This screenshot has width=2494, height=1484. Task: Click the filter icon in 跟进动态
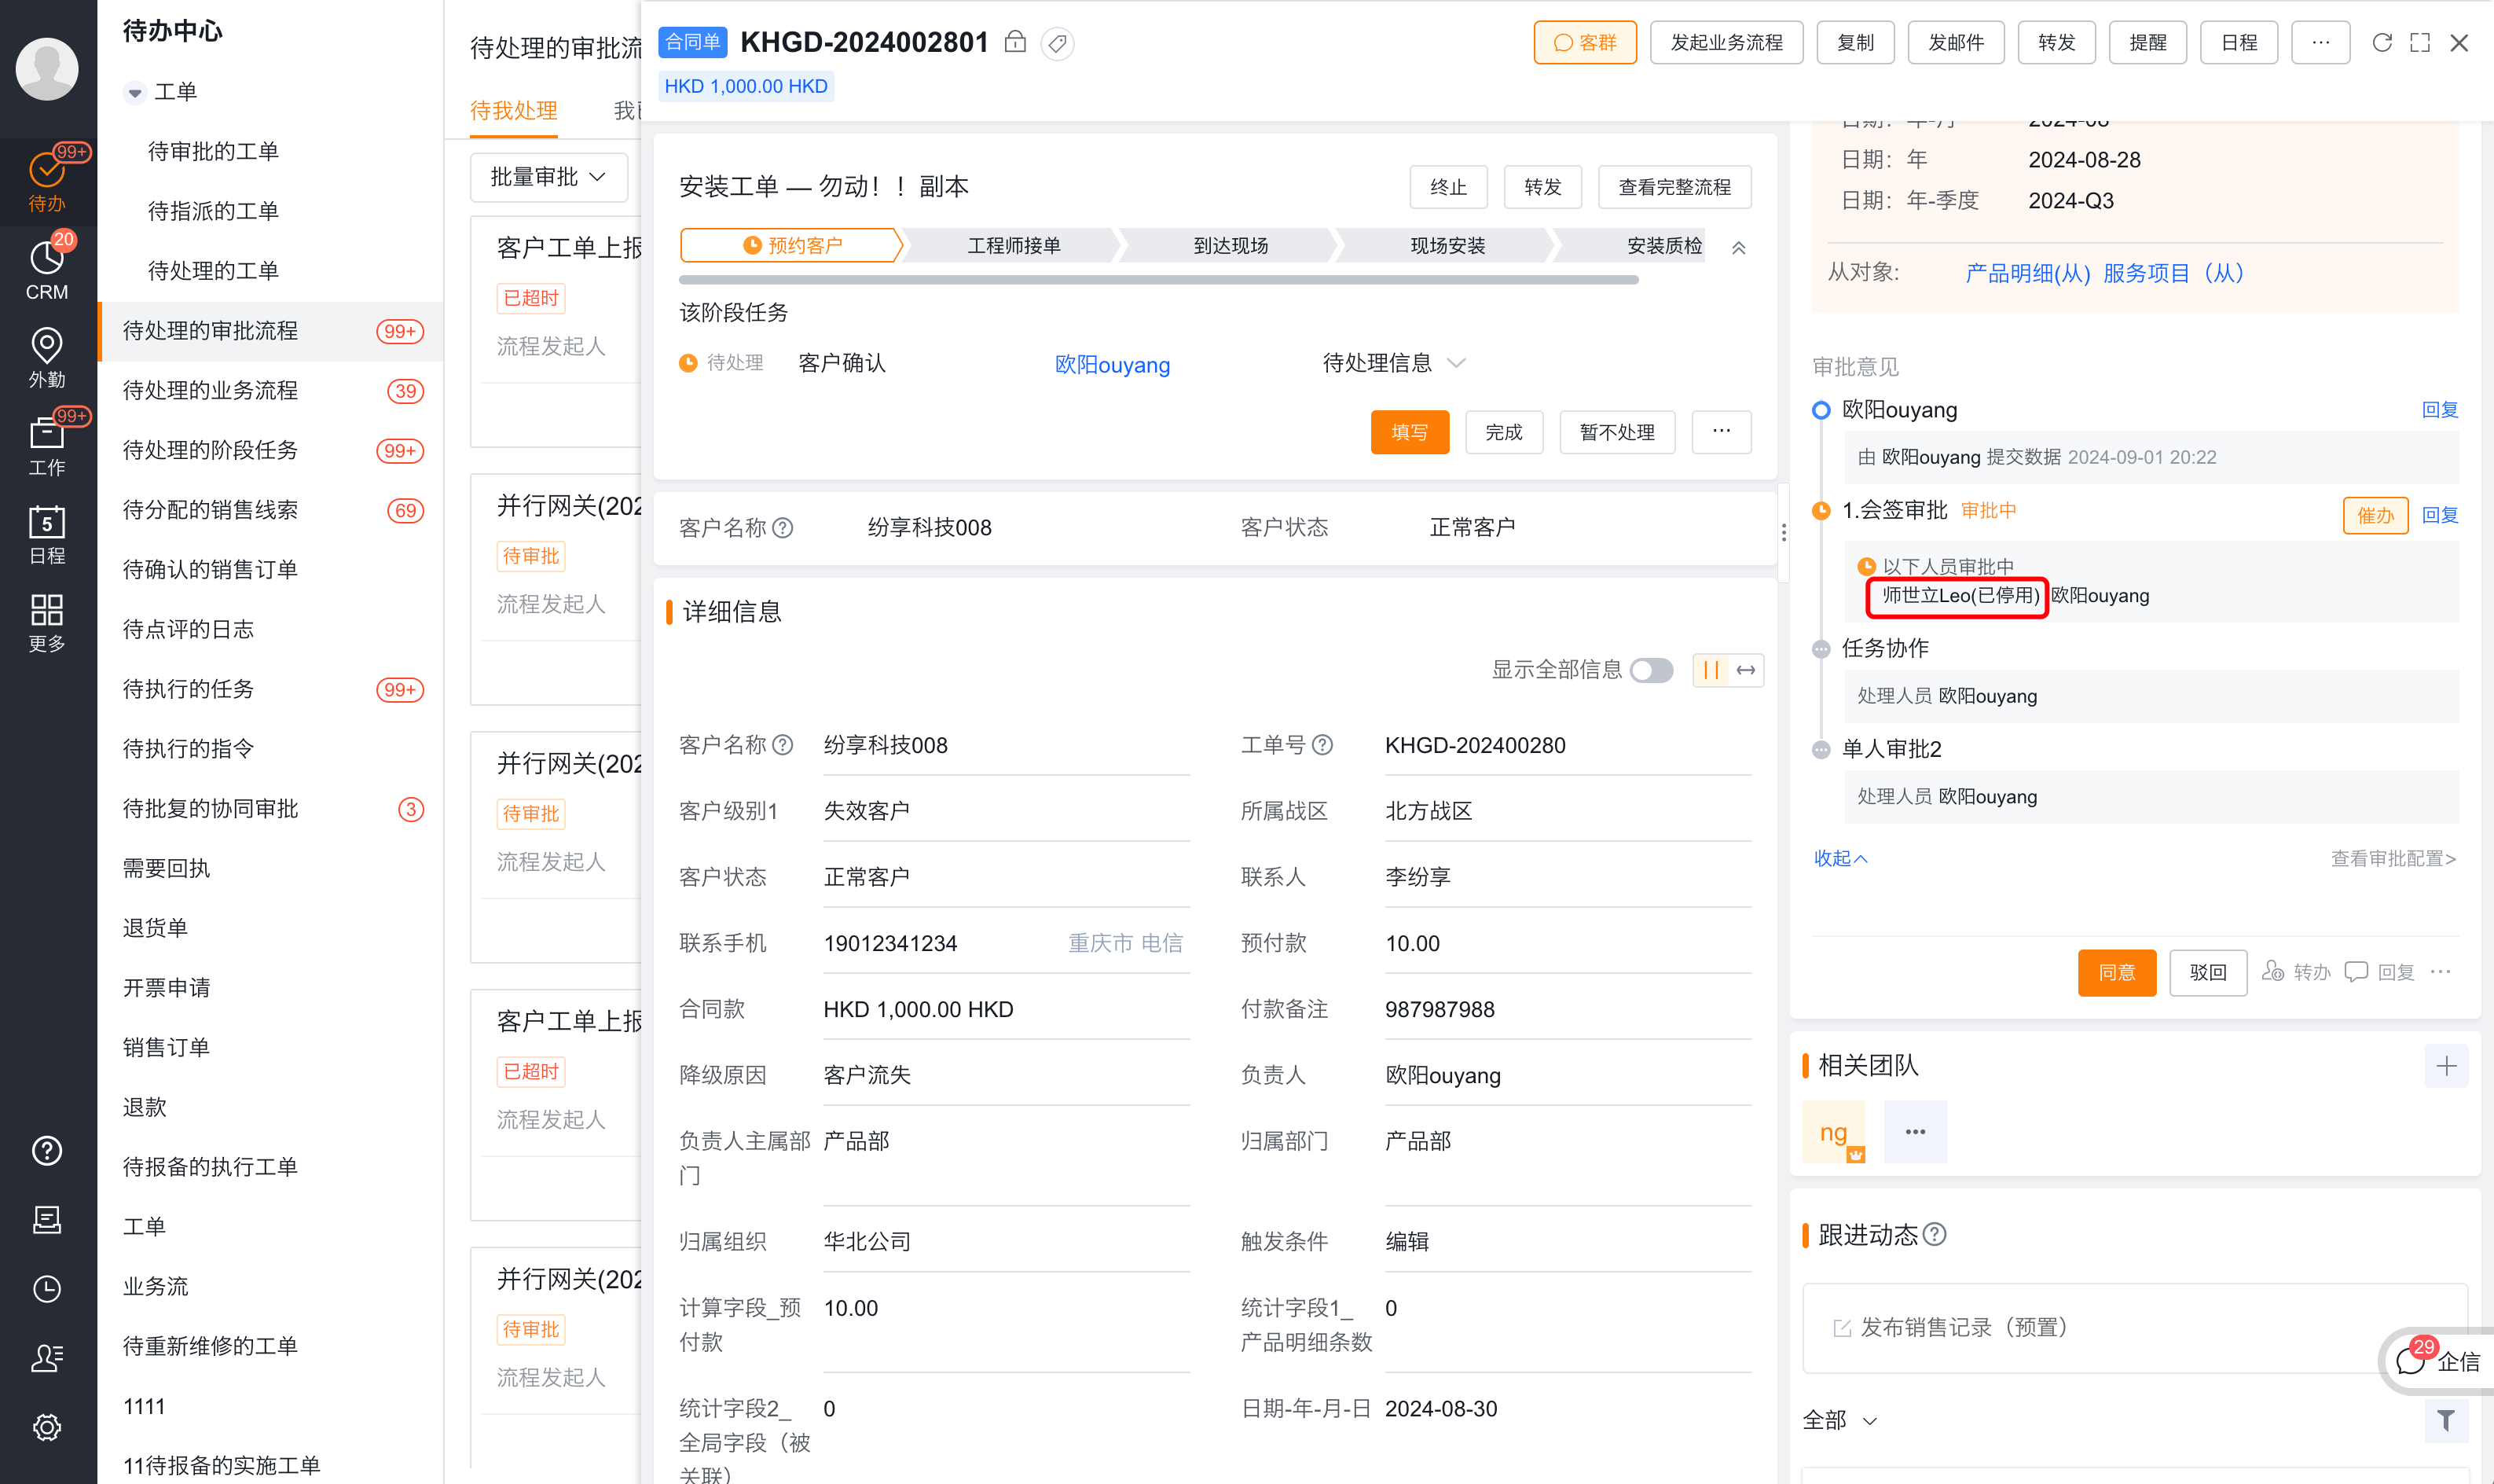tap(2446, 1420)
